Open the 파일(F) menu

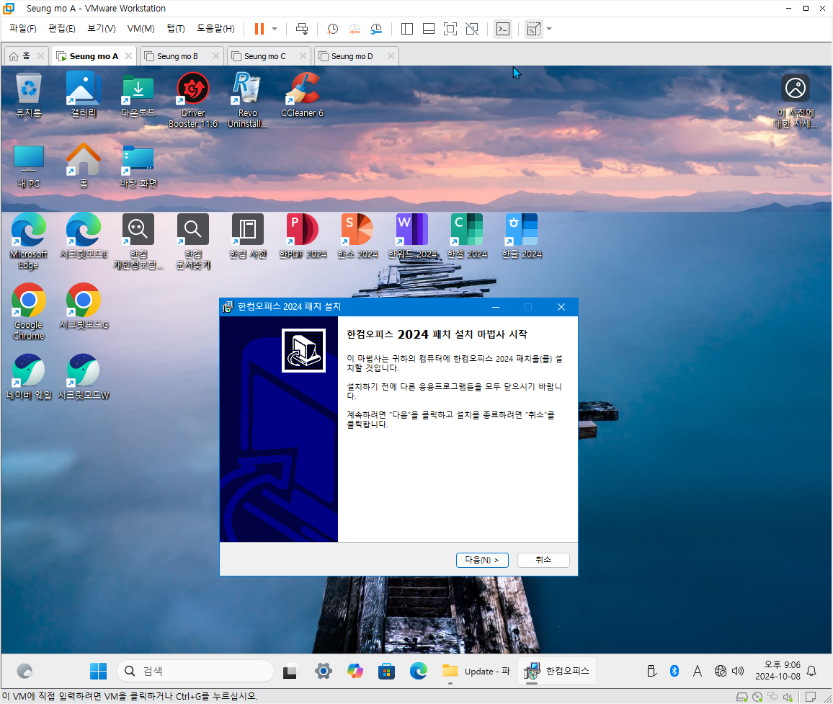(23, 29)
